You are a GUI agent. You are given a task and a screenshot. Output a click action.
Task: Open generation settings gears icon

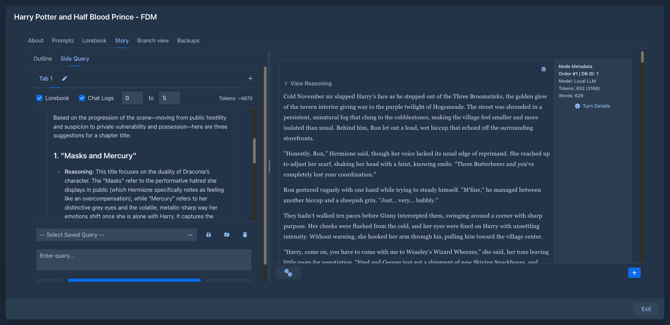[x=288, y=273]
